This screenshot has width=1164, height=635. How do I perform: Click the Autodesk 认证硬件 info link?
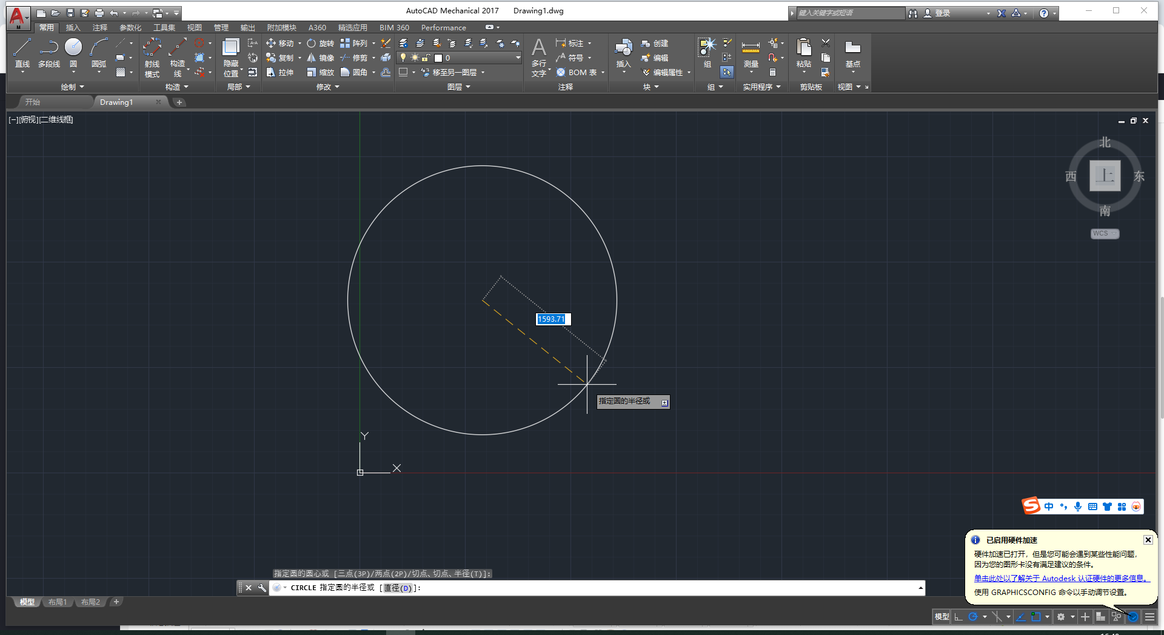[x=1060, y=578]
